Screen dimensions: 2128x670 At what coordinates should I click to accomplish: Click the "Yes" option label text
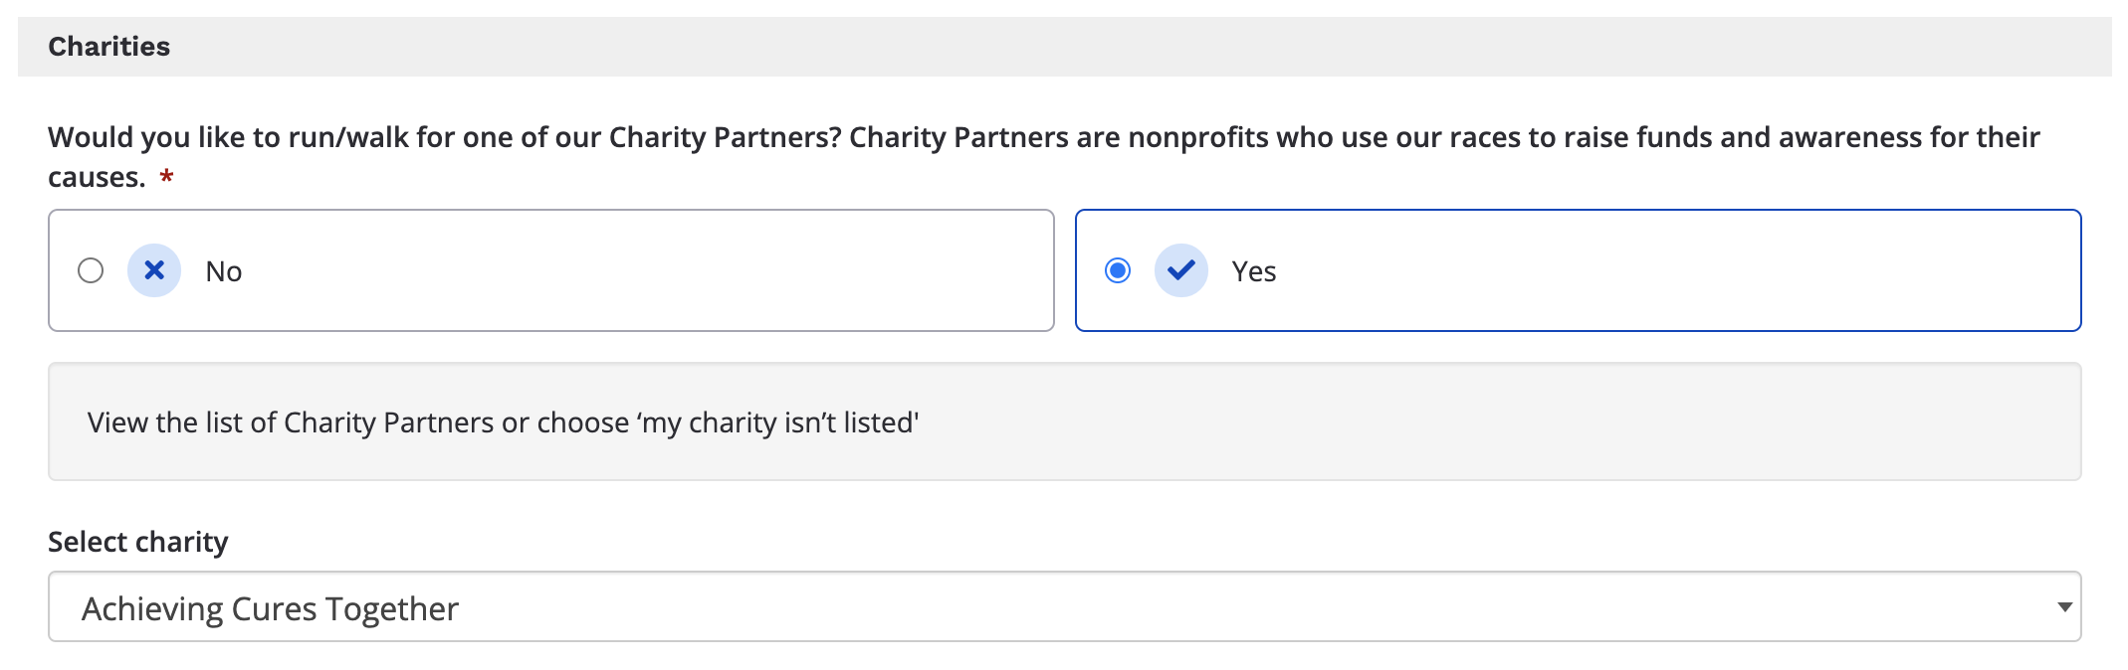(x=1254, y=271)
